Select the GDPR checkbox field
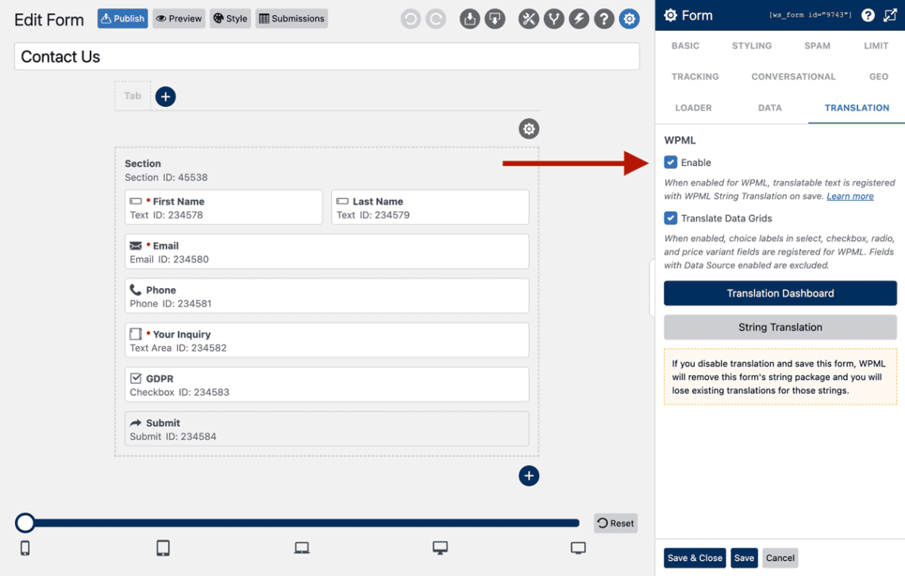 327,385
